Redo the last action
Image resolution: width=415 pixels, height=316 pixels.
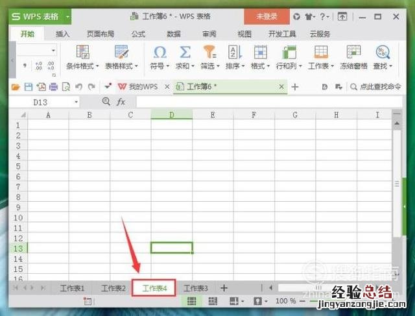click(x=91, y=87)
